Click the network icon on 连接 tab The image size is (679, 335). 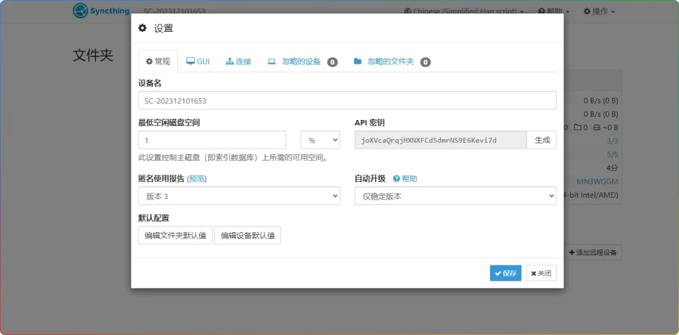click(229, 62)
